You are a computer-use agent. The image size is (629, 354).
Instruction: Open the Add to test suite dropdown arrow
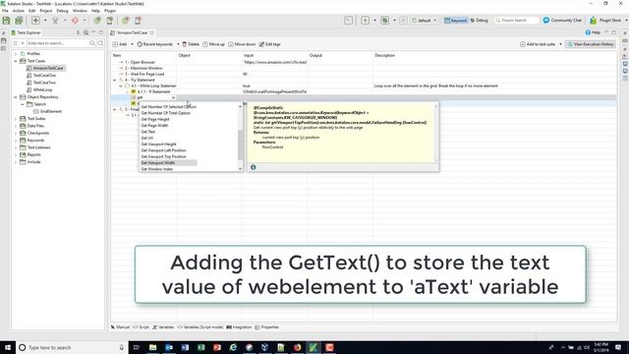[560, 44]
